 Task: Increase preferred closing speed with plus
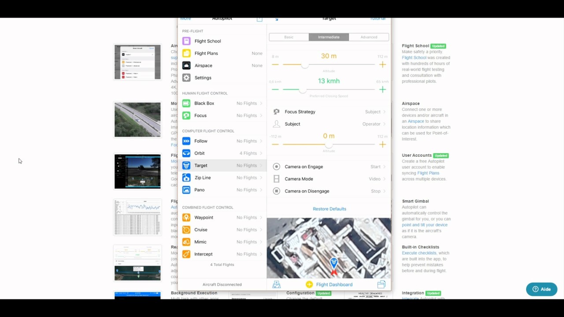click(x=382, y=89)
